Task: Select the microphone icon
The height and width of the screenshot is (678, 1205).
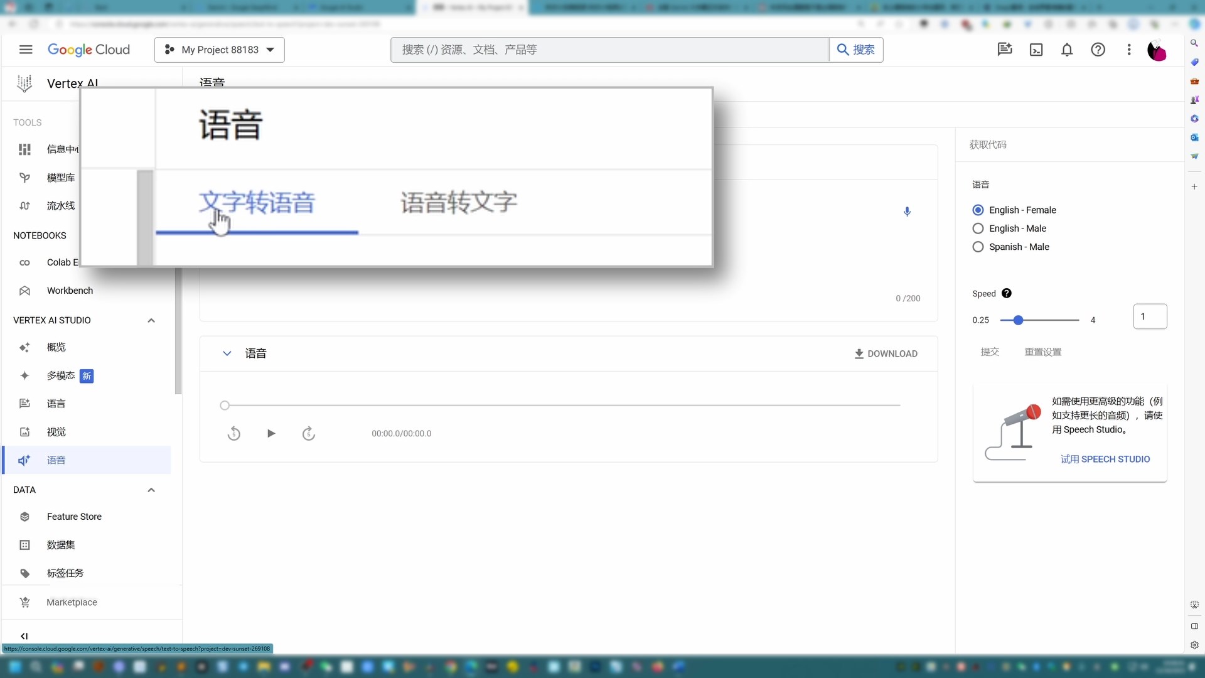Action: 908,212
